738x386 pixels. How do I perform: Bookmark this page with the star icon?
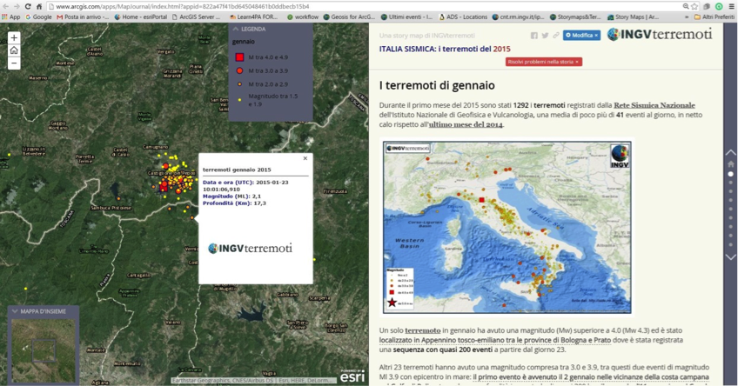click(694, 7)
